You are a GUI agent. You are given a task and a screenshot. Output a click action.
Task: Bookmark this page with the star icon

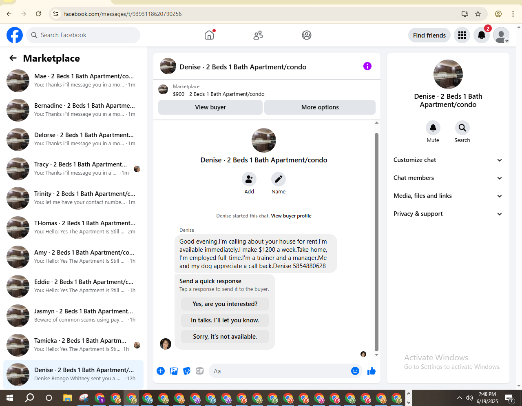(478, 14)
